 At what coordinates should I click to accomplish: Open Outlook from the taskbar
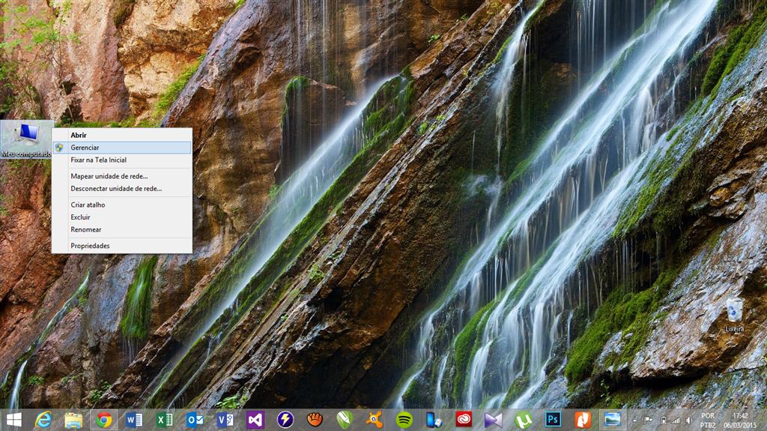coord(195,420)
